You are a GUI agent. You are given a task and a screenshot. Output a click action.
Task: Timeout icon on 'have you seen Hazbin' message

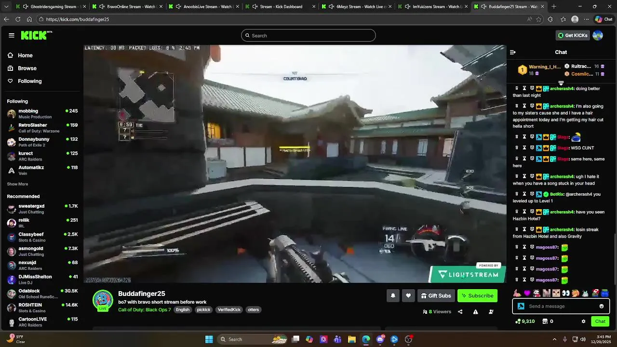pos(524,212)
